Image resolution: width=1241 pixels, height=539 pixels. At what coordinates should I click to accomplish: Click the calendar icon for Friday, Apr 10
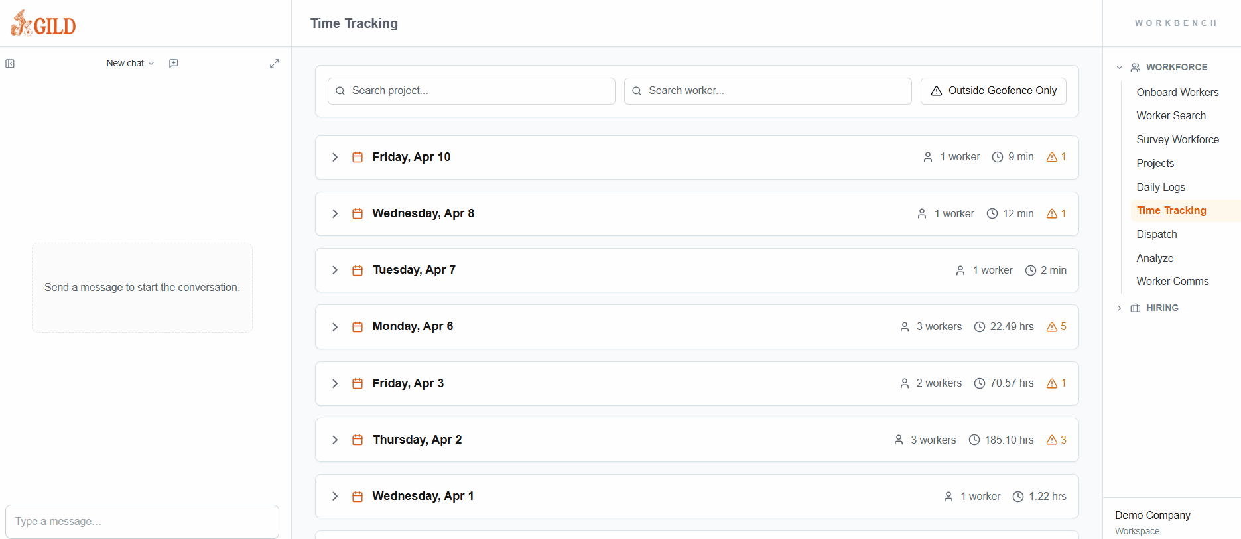[x=358, y=157]
